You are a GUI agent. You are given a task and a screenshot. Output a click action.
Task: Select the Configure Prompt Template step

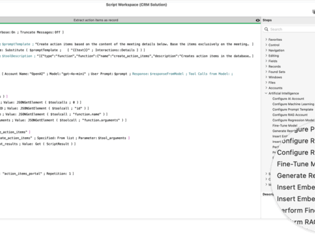(293, 109)
